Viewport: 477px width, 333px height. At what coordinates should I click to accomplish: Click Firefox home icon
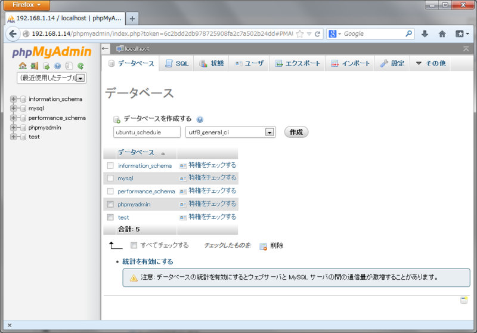click(442, 34)
